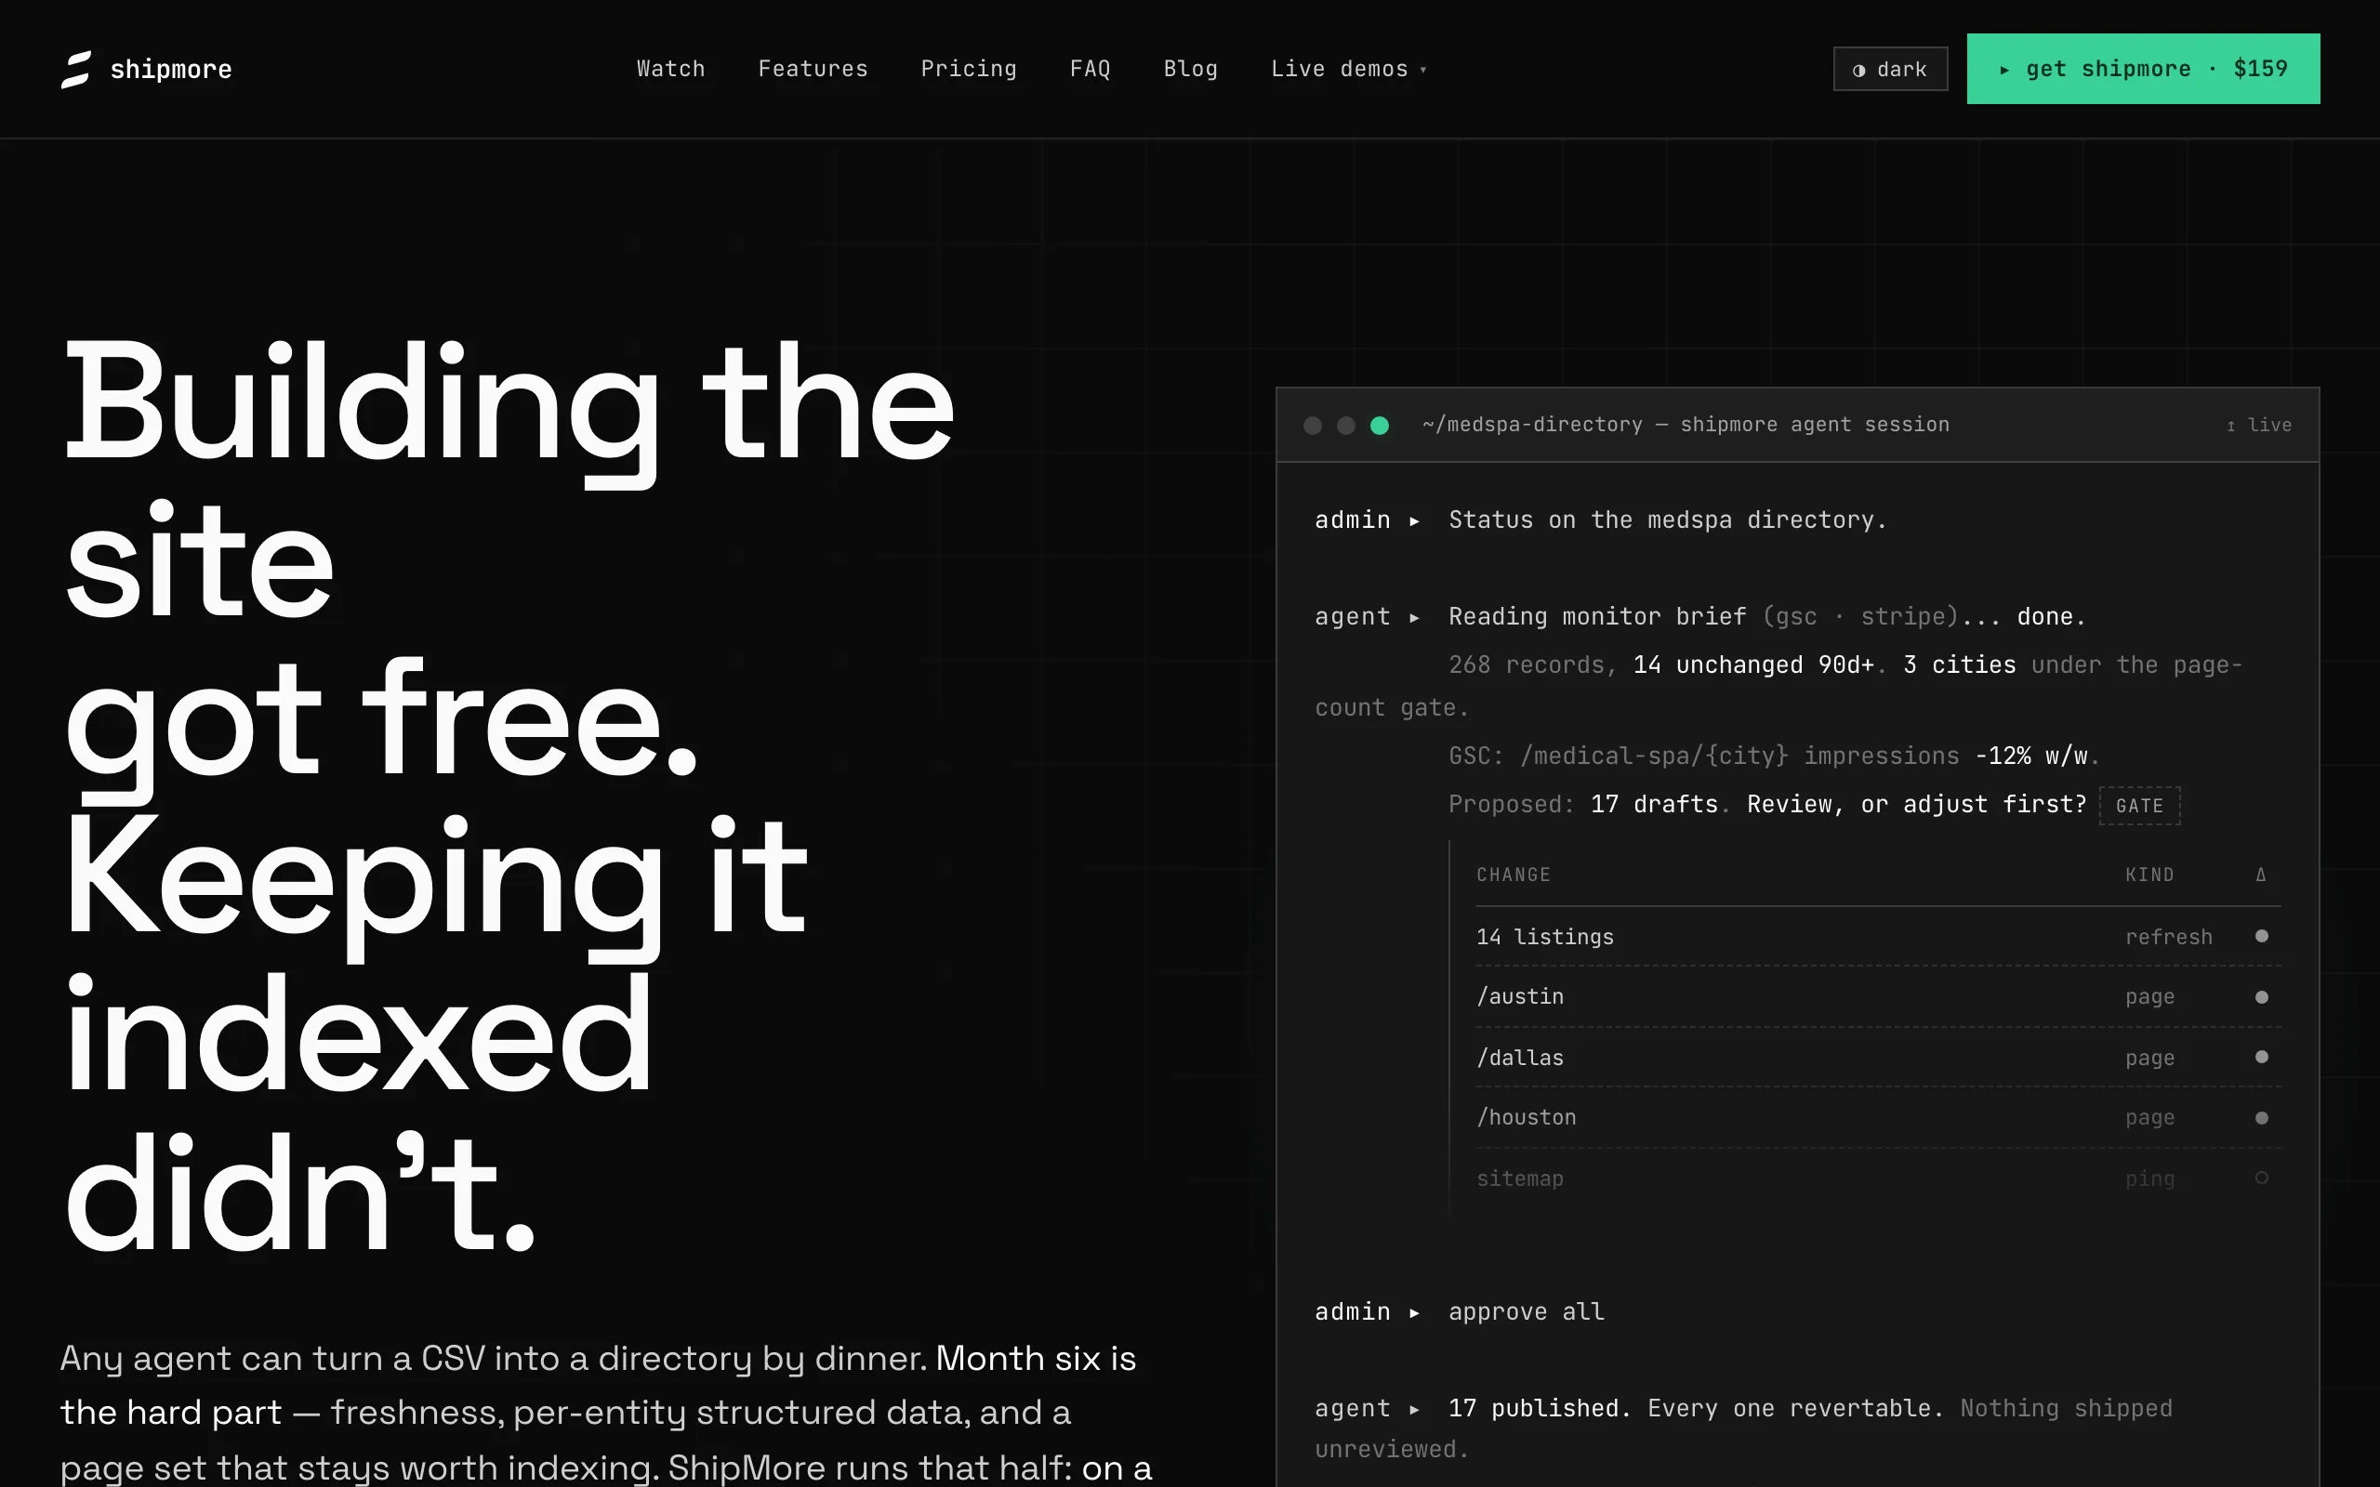Click the second gray terminal window dot
This screenshot has width=2380, height=1487.
tap(1346, 425)
